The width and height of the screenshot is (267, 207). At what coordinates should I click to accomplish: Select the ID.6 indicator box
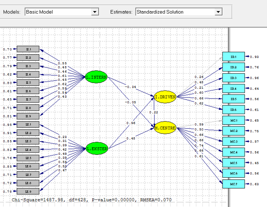coord(234,109)
